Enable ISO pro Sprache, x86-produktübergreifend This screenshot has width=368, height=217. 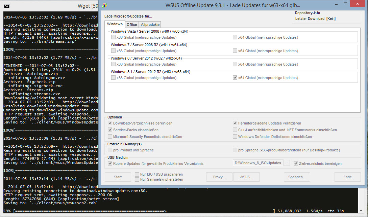pos(235,150)
